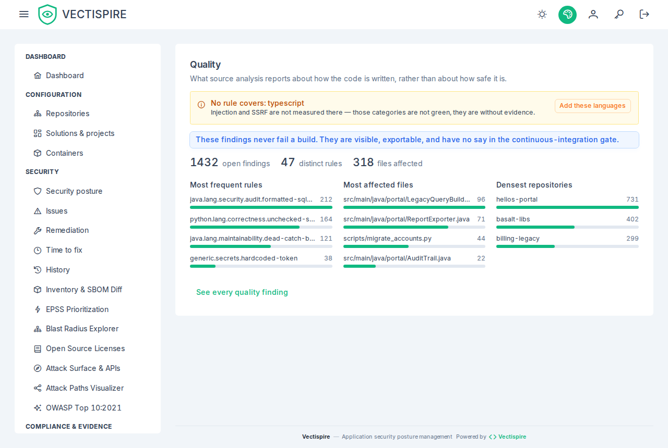Click the info icon in the warning banner

(x=201, y=105)
